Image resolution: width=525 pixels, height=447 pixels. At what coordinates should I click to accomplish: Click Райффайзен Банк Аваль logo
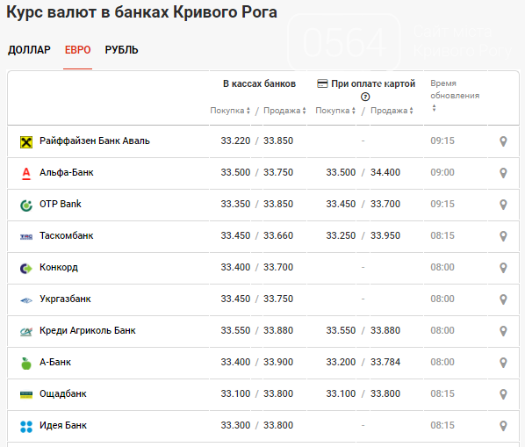26,142
